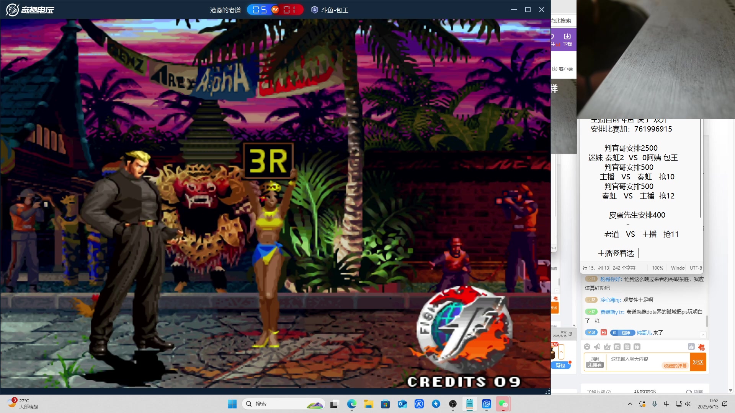Open the blue K app in taskbar
Viewport: 735px width, 413px height.
pos(419,404)
